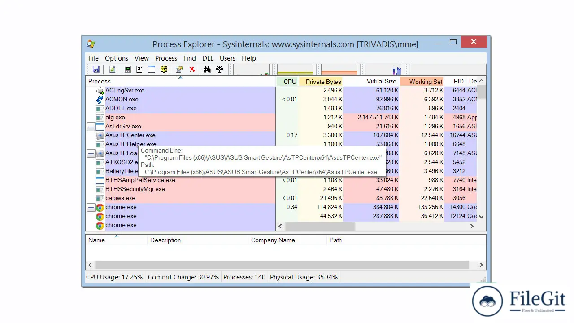
Task: Sort by the Working Set column header
Action: pos(422,81)
